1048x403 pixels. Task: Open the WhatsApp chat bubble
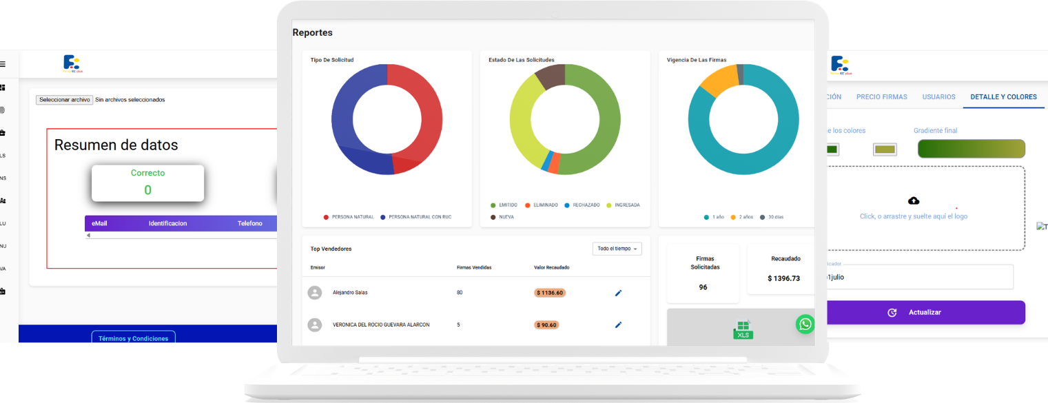click(805, 324)
